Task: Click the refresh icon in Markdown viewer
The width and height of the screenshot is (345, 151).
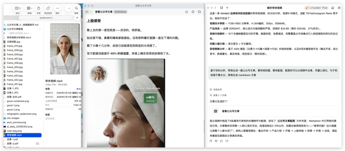Action: pos(193,12)
